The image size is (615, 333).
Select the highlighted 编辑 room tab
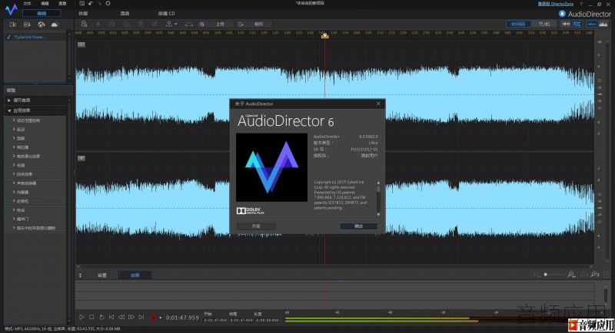pyautogui.click(x=42, y=13)
